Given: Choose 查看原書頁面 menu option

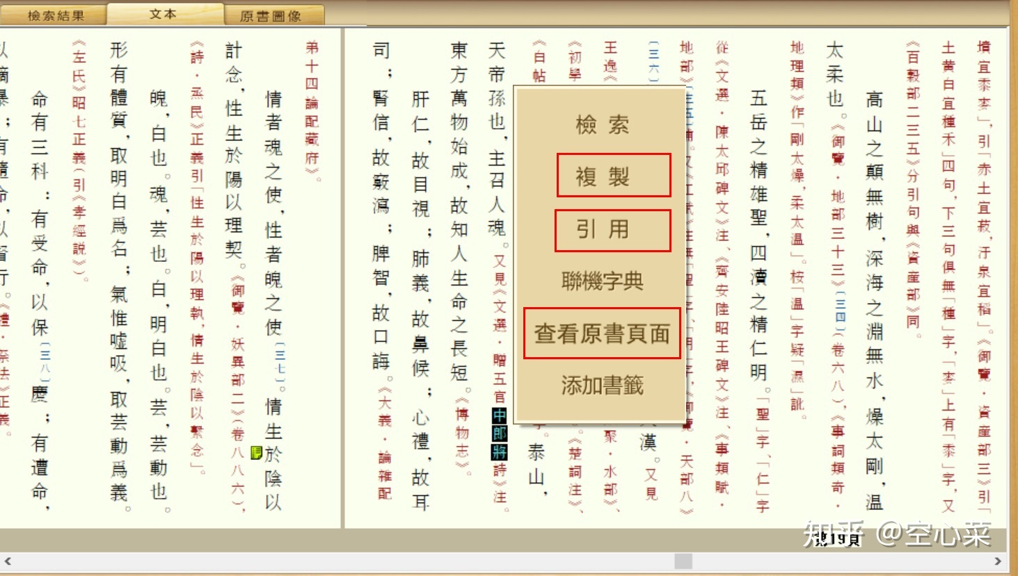Looking at the screenshot, I should click(x=602, y=334).
